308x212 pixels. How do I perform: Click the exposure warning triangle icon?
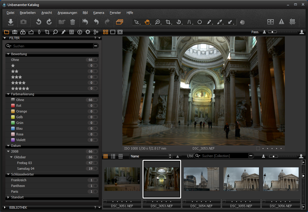(281, 22)
